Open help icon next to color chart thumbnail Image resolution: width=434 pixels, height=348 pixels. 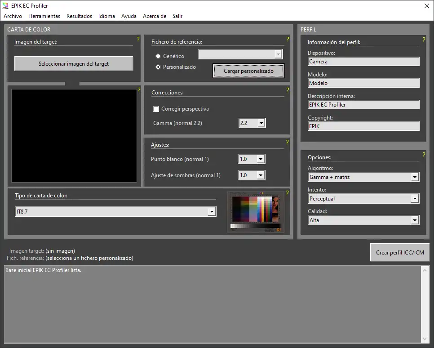(287, 193)
